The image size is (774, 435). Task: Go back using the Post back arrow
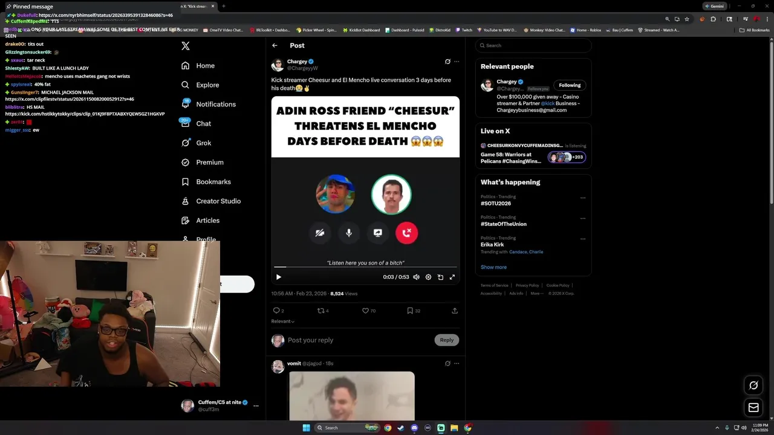275,45
